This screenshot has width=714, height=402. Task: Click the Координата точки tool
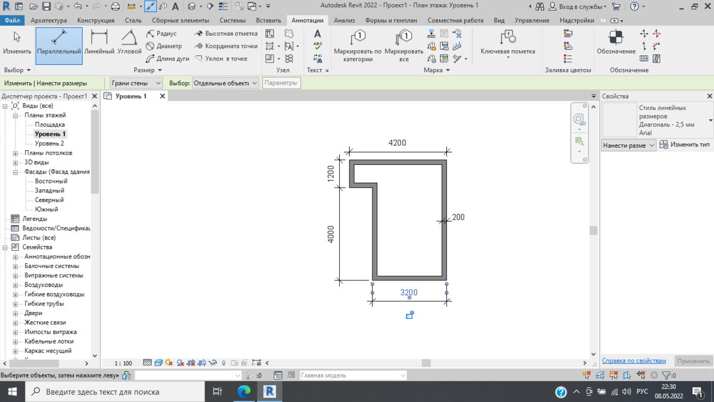tap(226, 46)
